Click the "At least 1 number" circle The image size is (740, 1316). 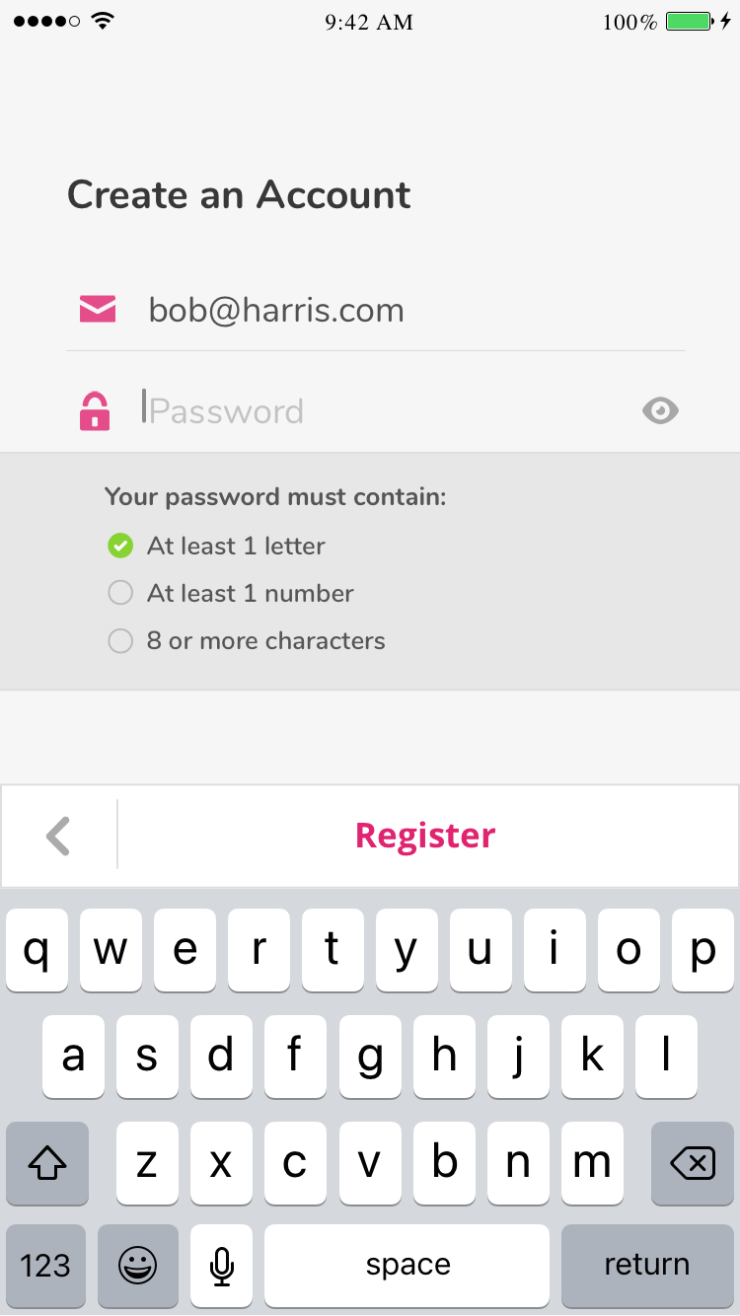(x=120, y=593)
